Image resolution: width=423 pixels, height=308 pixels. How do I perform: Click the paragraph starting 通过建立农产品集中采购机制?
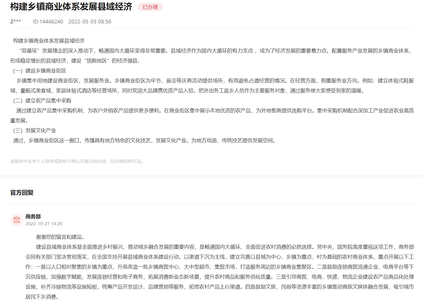(212, 116)
